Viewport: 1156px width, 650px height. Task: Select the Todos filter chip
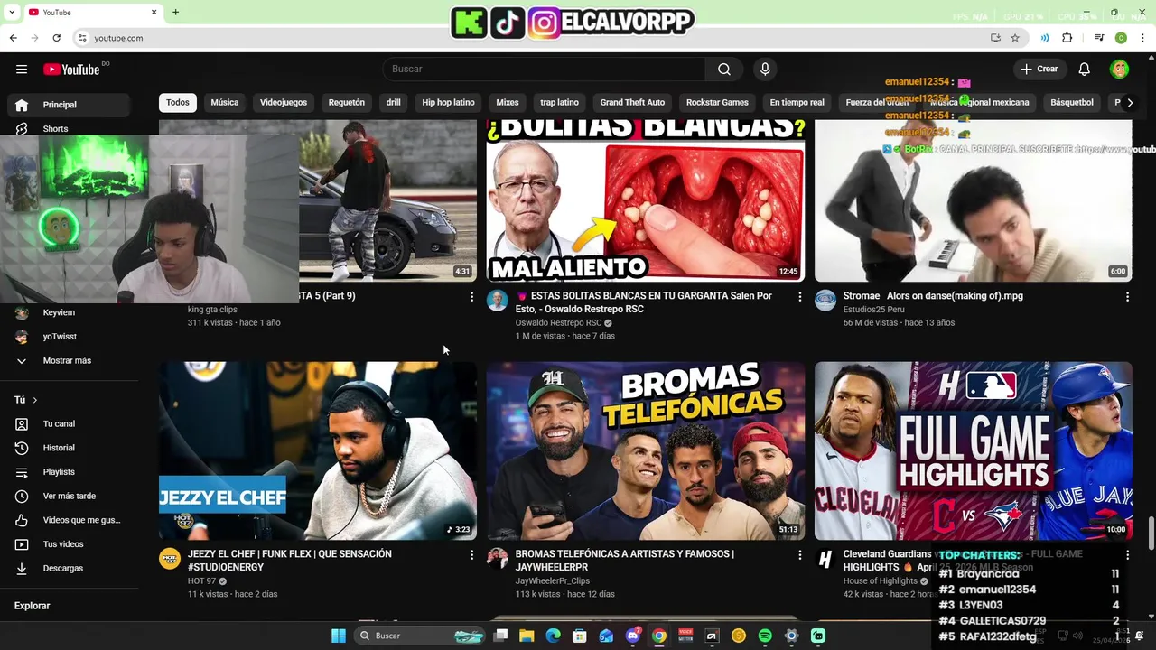(x=178, y=102)
